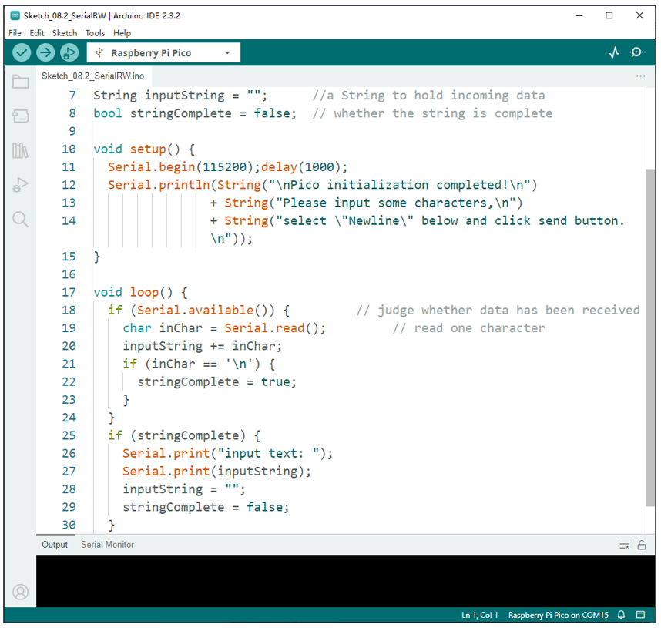
Task: Open the Library Manager sidebar icon
Action: point(20,150)
